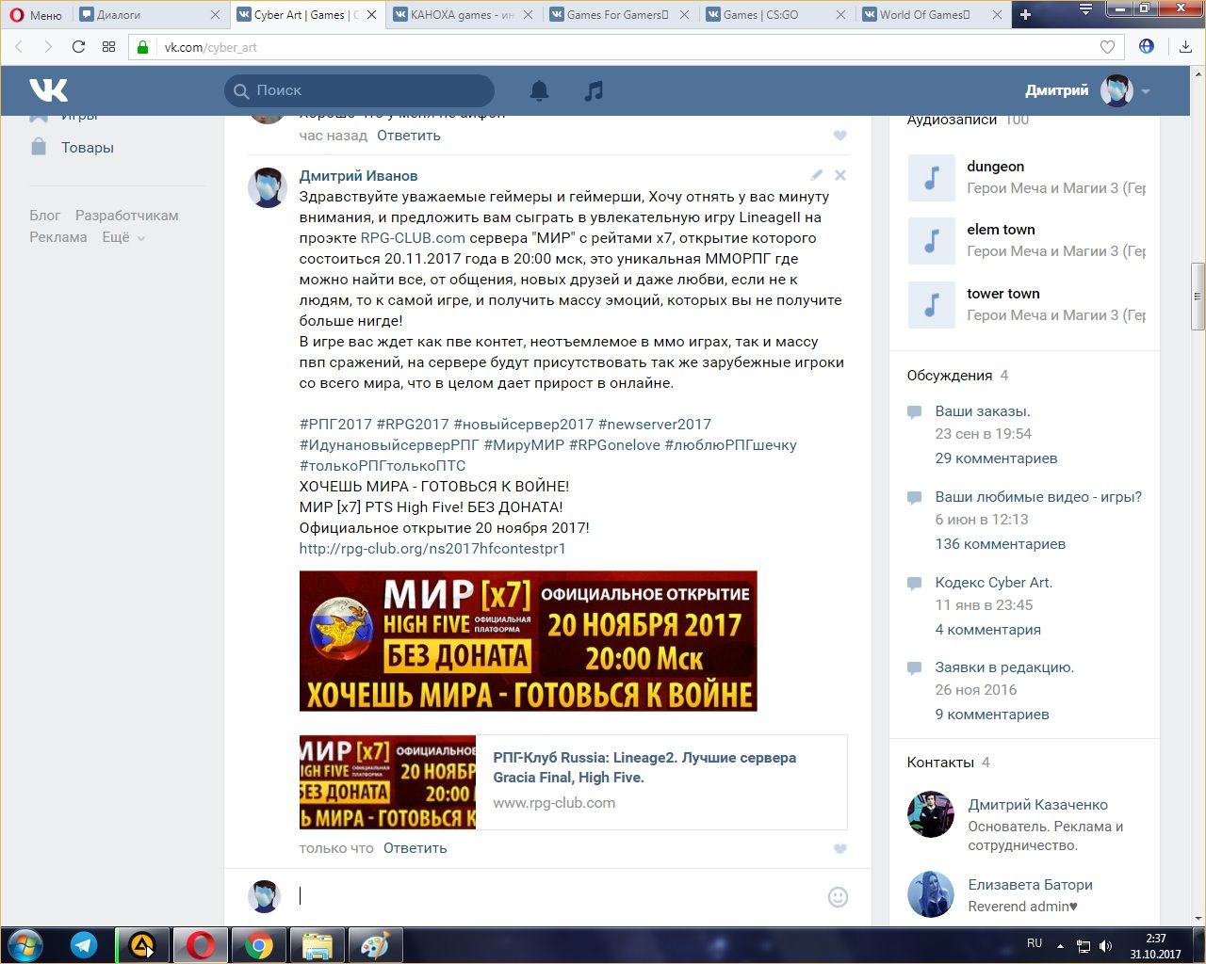Click the page vertical scrollbar thumb
The image size is (1206, 964).
(1198, 296)
